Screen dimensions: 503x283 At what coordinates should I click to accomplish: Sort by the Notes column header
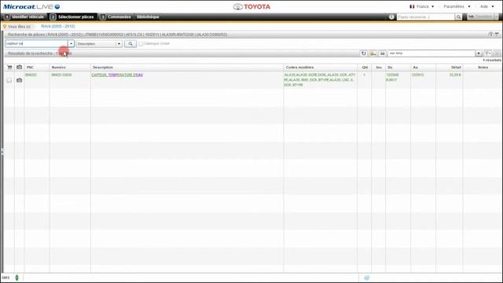pos(483,68)
